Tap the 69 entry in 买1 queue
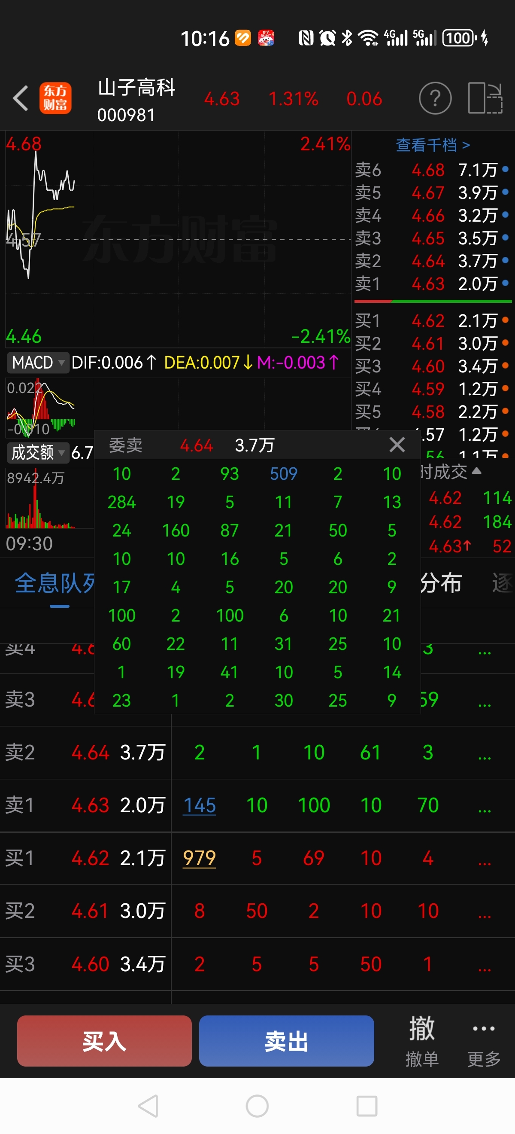The width and height of the screenshot is (515, 1134). pyautogui.click(x=314, y=858)
